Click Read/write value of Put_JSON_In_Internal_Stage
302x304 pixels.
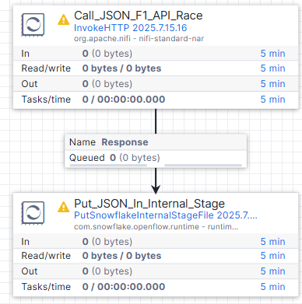click(x=121, y=256)
